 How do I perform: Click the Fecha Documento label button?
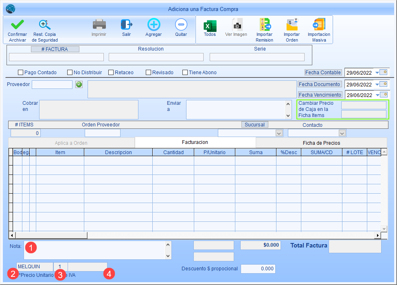click(x=320, y=84)
